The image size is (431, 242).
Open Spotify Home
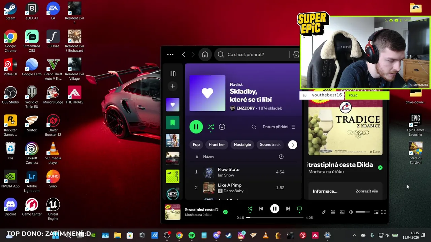[205, 54]
